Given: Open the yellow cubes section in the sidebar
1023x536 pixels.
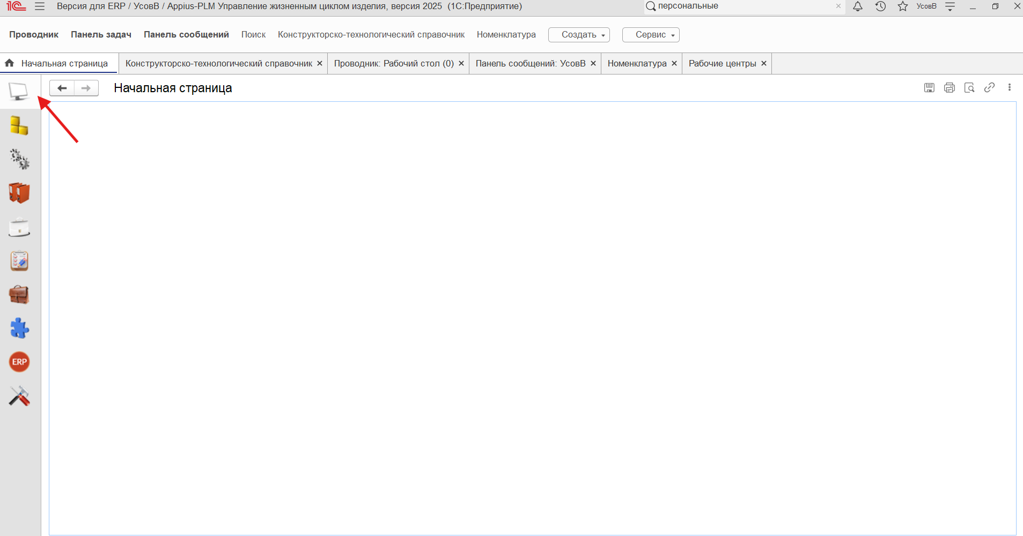Looking at the screenshot, I should coord(19,125).
